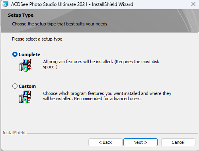199x151 pixels.
Task: Click the Setup Type heading
Action: pyautogui.click(x=21, y=15)
